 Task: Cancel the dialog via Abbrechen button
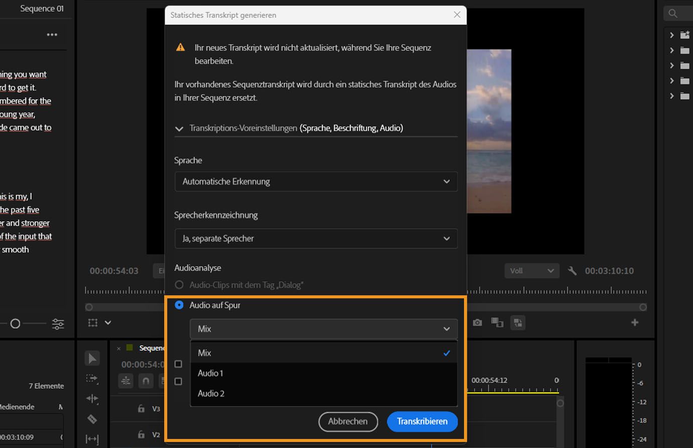348,422
